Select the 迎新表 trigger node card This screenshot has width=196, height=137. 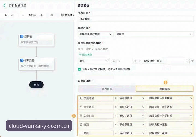[x=36, y=40]
